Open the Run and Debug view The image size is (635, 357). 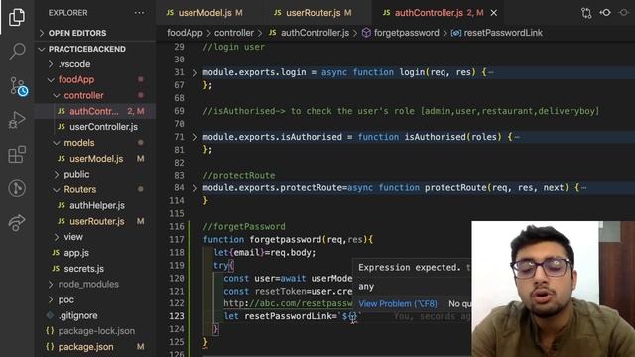coord(17,120)
